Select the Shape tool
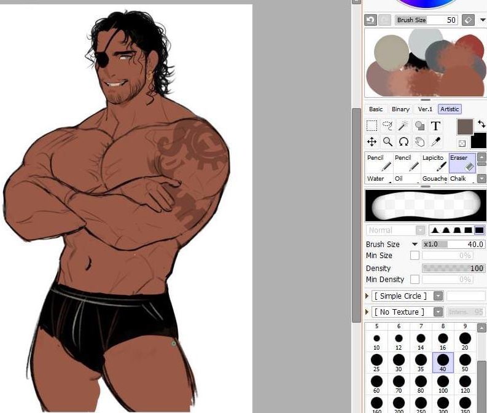 (x=419, y=126)
